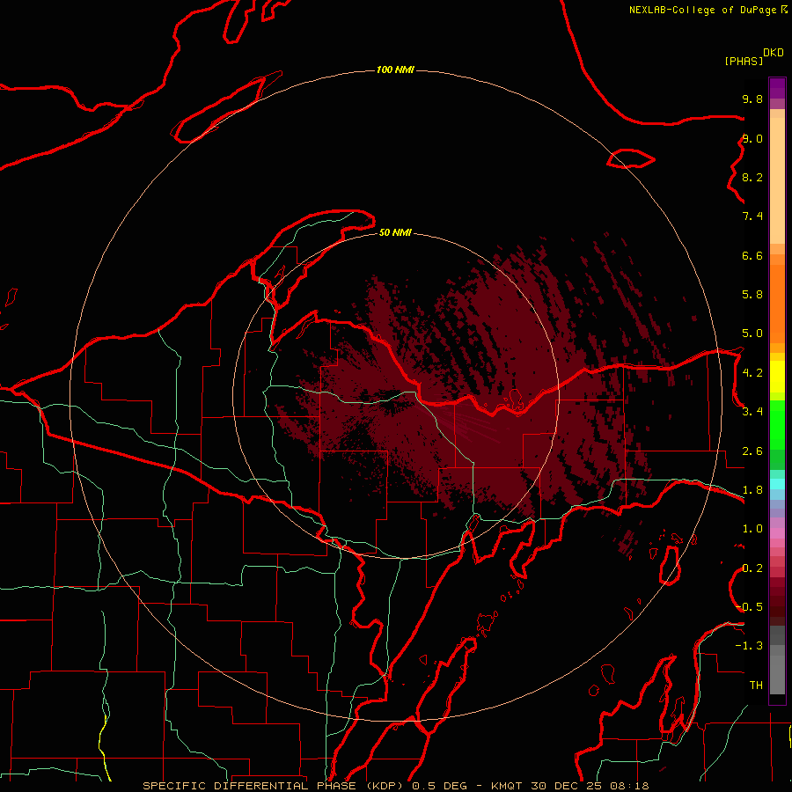Click the 9.8 value on the color scale
This screenshot has width=792, height=792.
coord(752,99)
